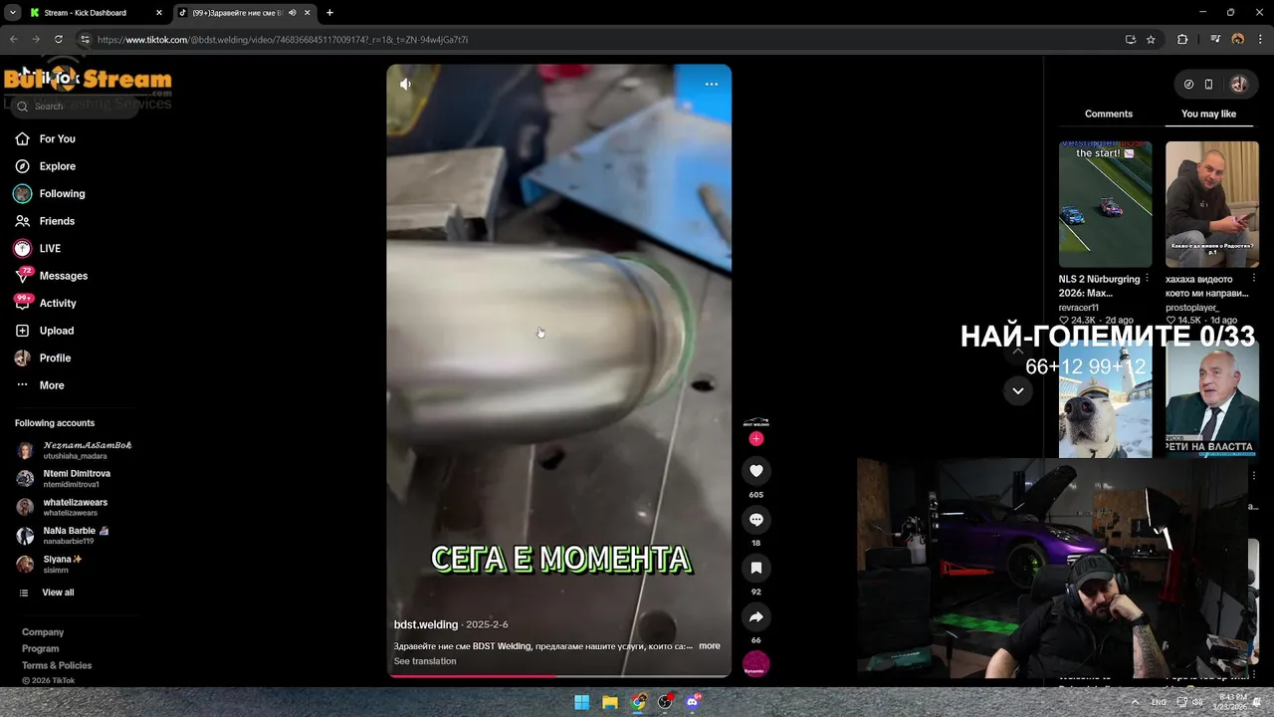
Task: Open a new browser tab
Action: 329,13
